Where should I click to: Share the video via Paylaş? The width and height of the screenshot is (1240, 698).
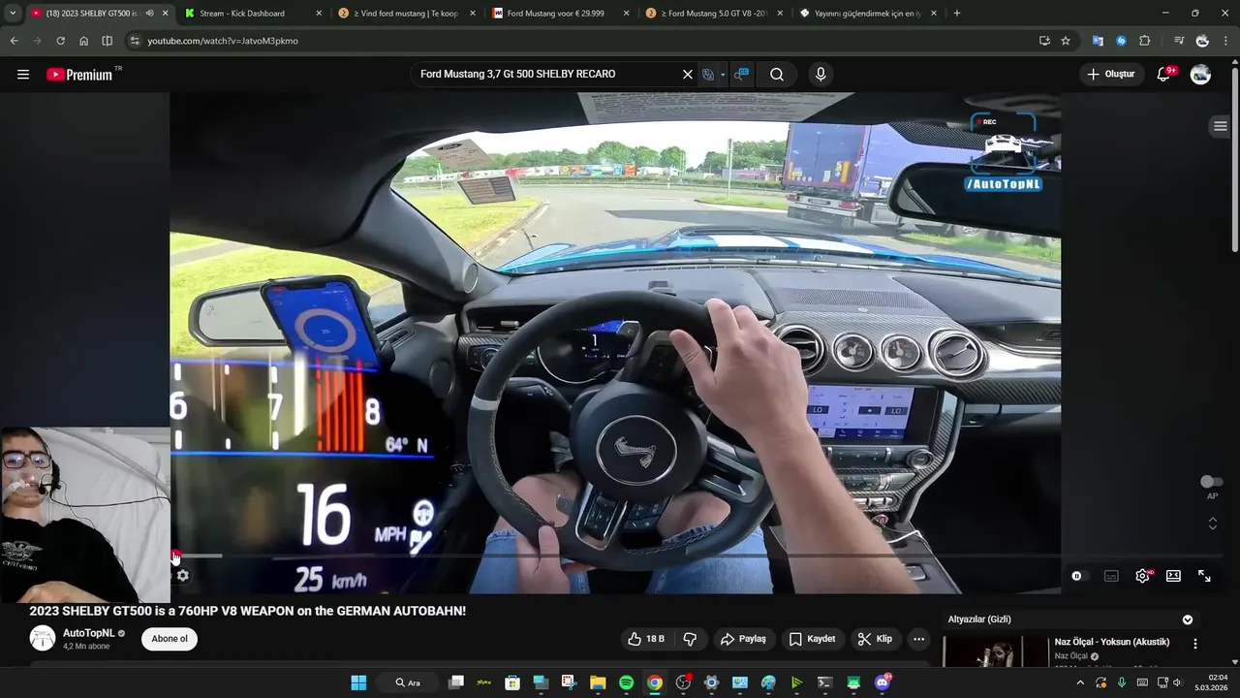click(x=743, y=639)
